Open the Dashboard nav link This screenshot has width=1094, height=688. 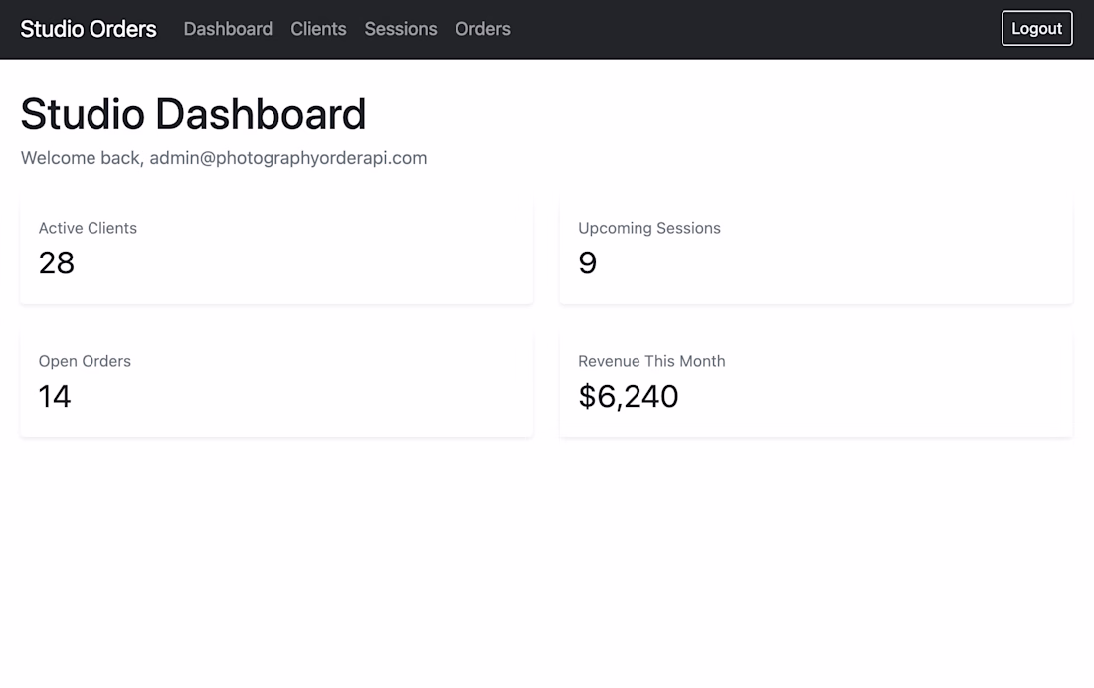click(x=228, y=29)
